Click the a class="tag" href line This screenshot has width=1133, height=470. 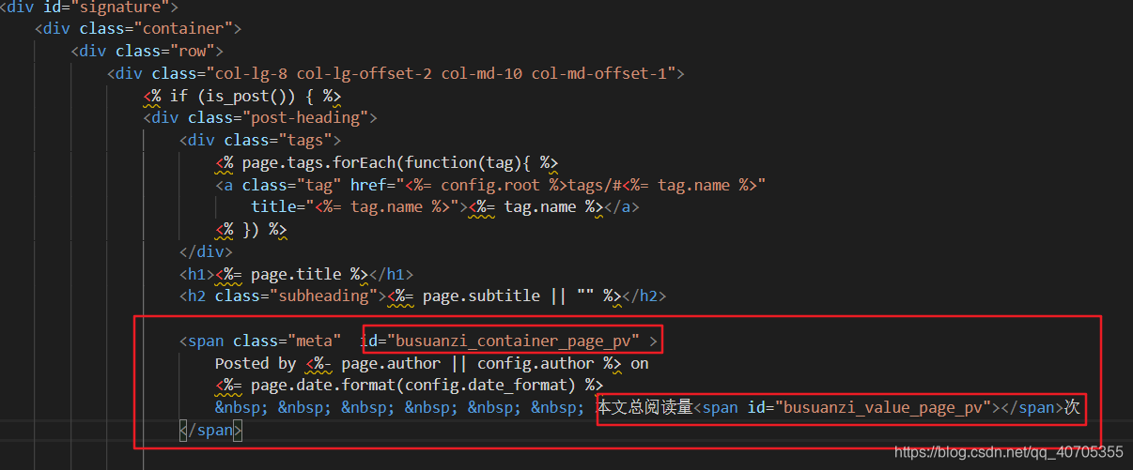pyautogui.click(x=490, y=185)
